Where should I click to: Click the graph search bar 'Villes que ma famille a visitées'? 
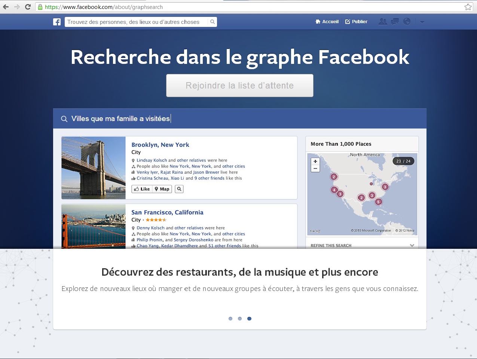pyautogui.click(x=240, y=119)
